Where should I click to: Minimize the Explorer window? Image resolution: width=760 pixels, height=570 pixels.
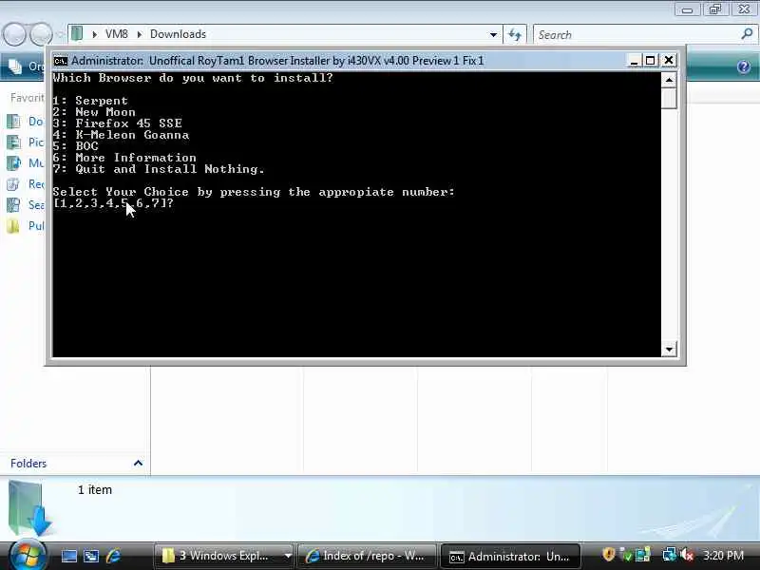[x=686, y=9]
